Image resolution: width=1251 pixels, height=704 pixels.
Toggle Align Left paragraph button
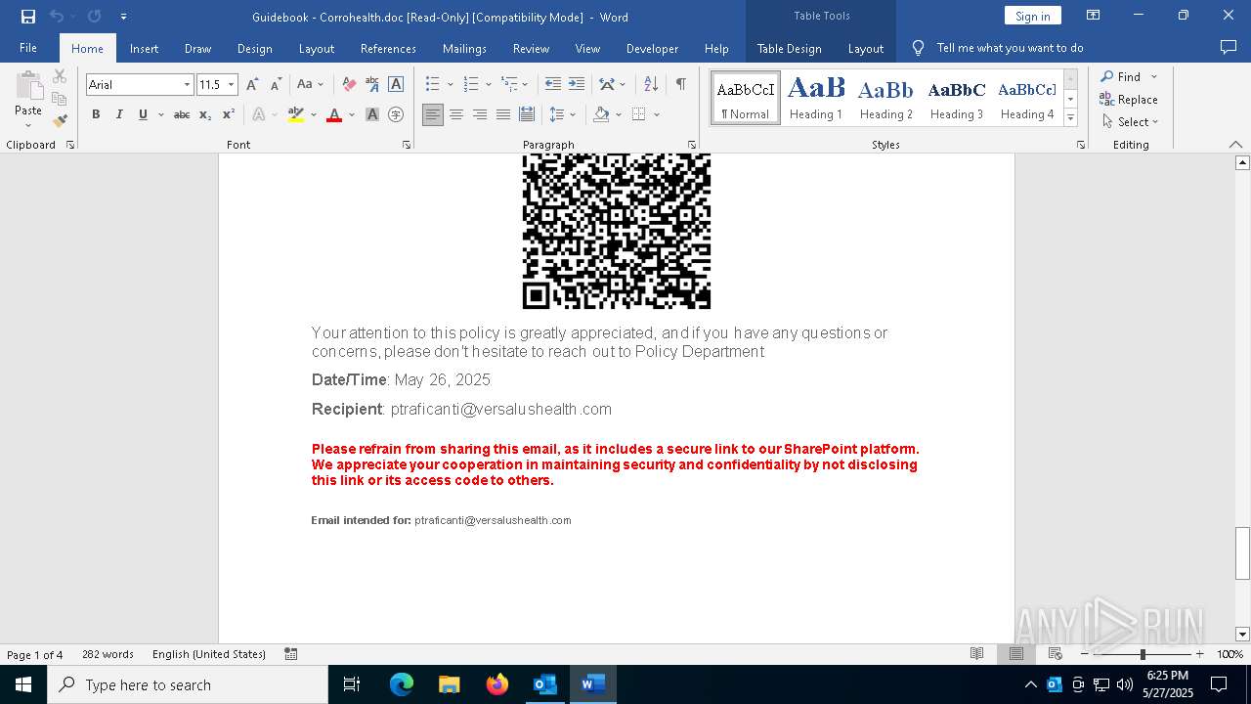[x=433, y=114]
